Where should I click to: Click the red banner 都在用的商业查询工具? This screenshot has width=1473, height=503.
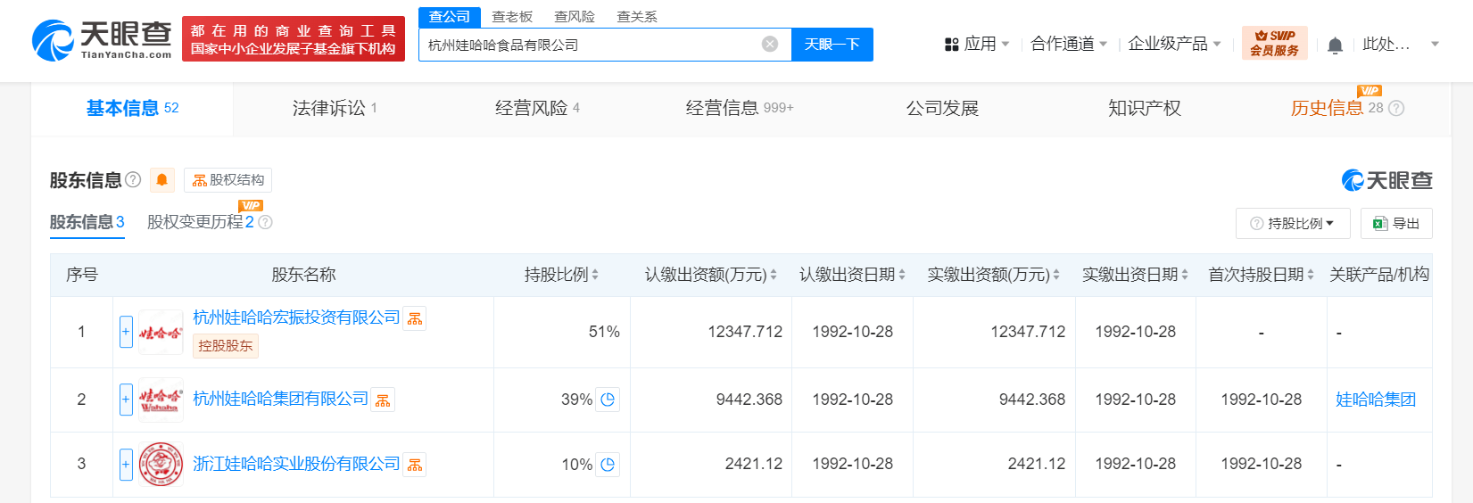coord(294,39)
